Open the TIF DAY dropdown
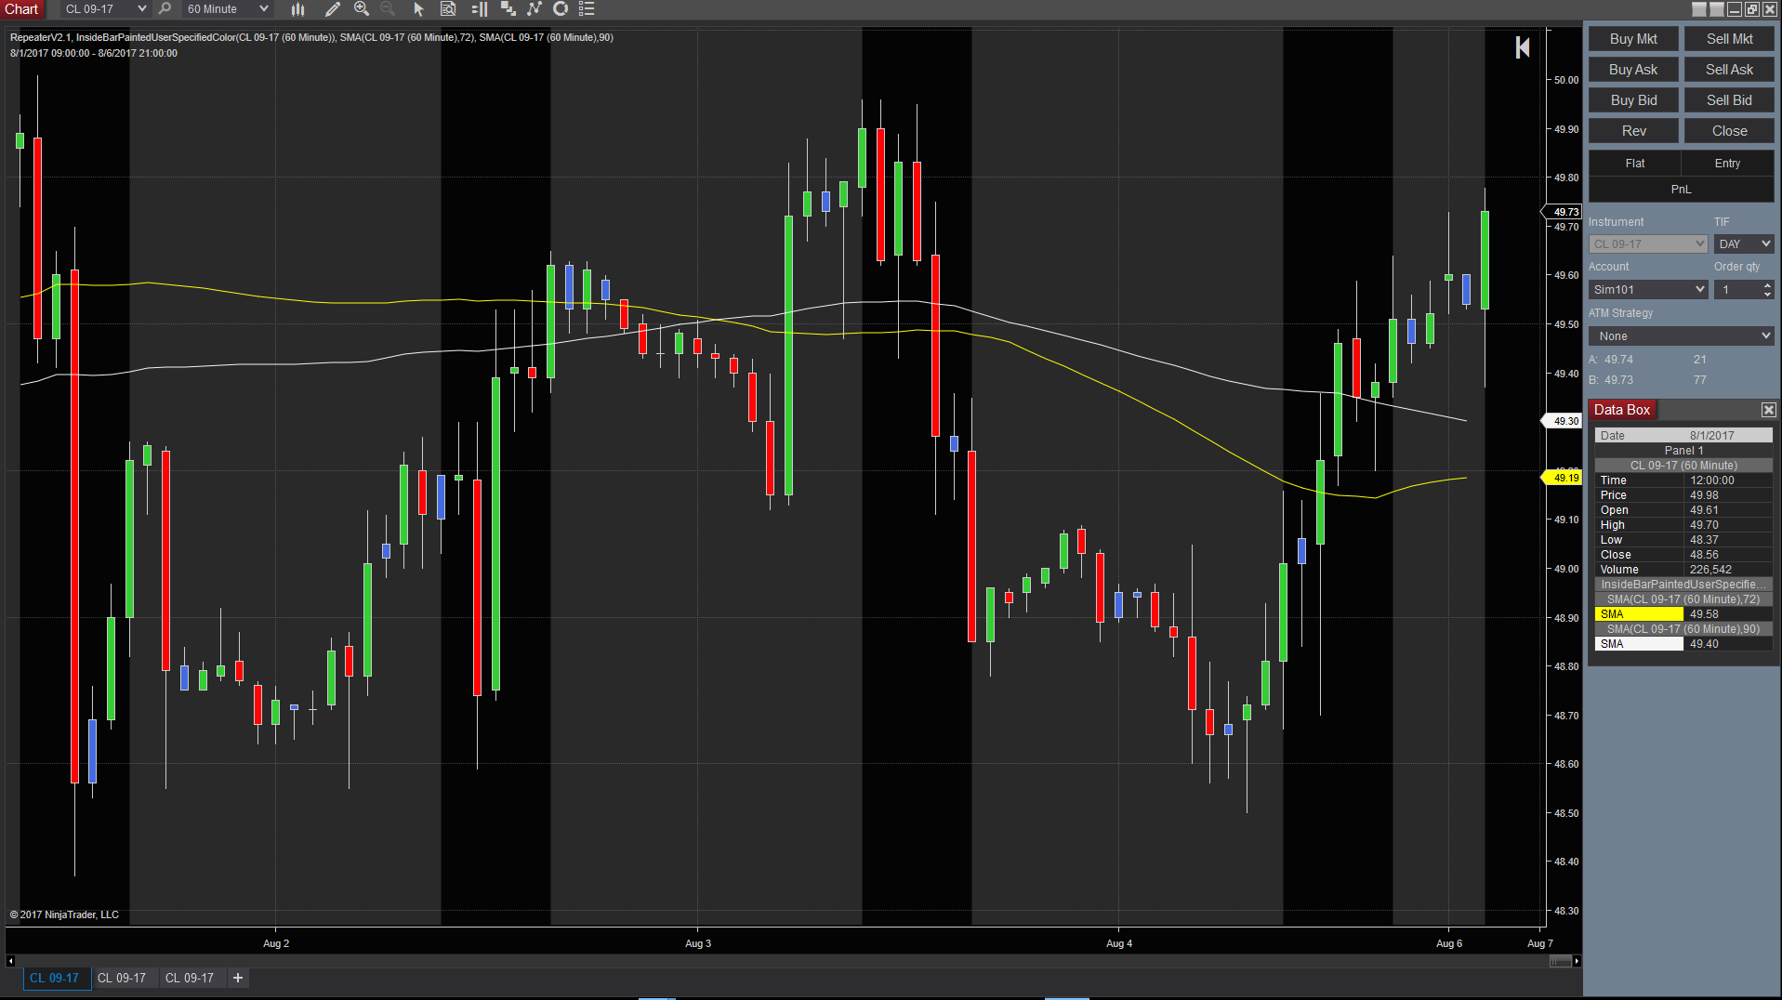This screenshot has width=1782, height=1000. pyautogui.click(x=1744, y=244)
